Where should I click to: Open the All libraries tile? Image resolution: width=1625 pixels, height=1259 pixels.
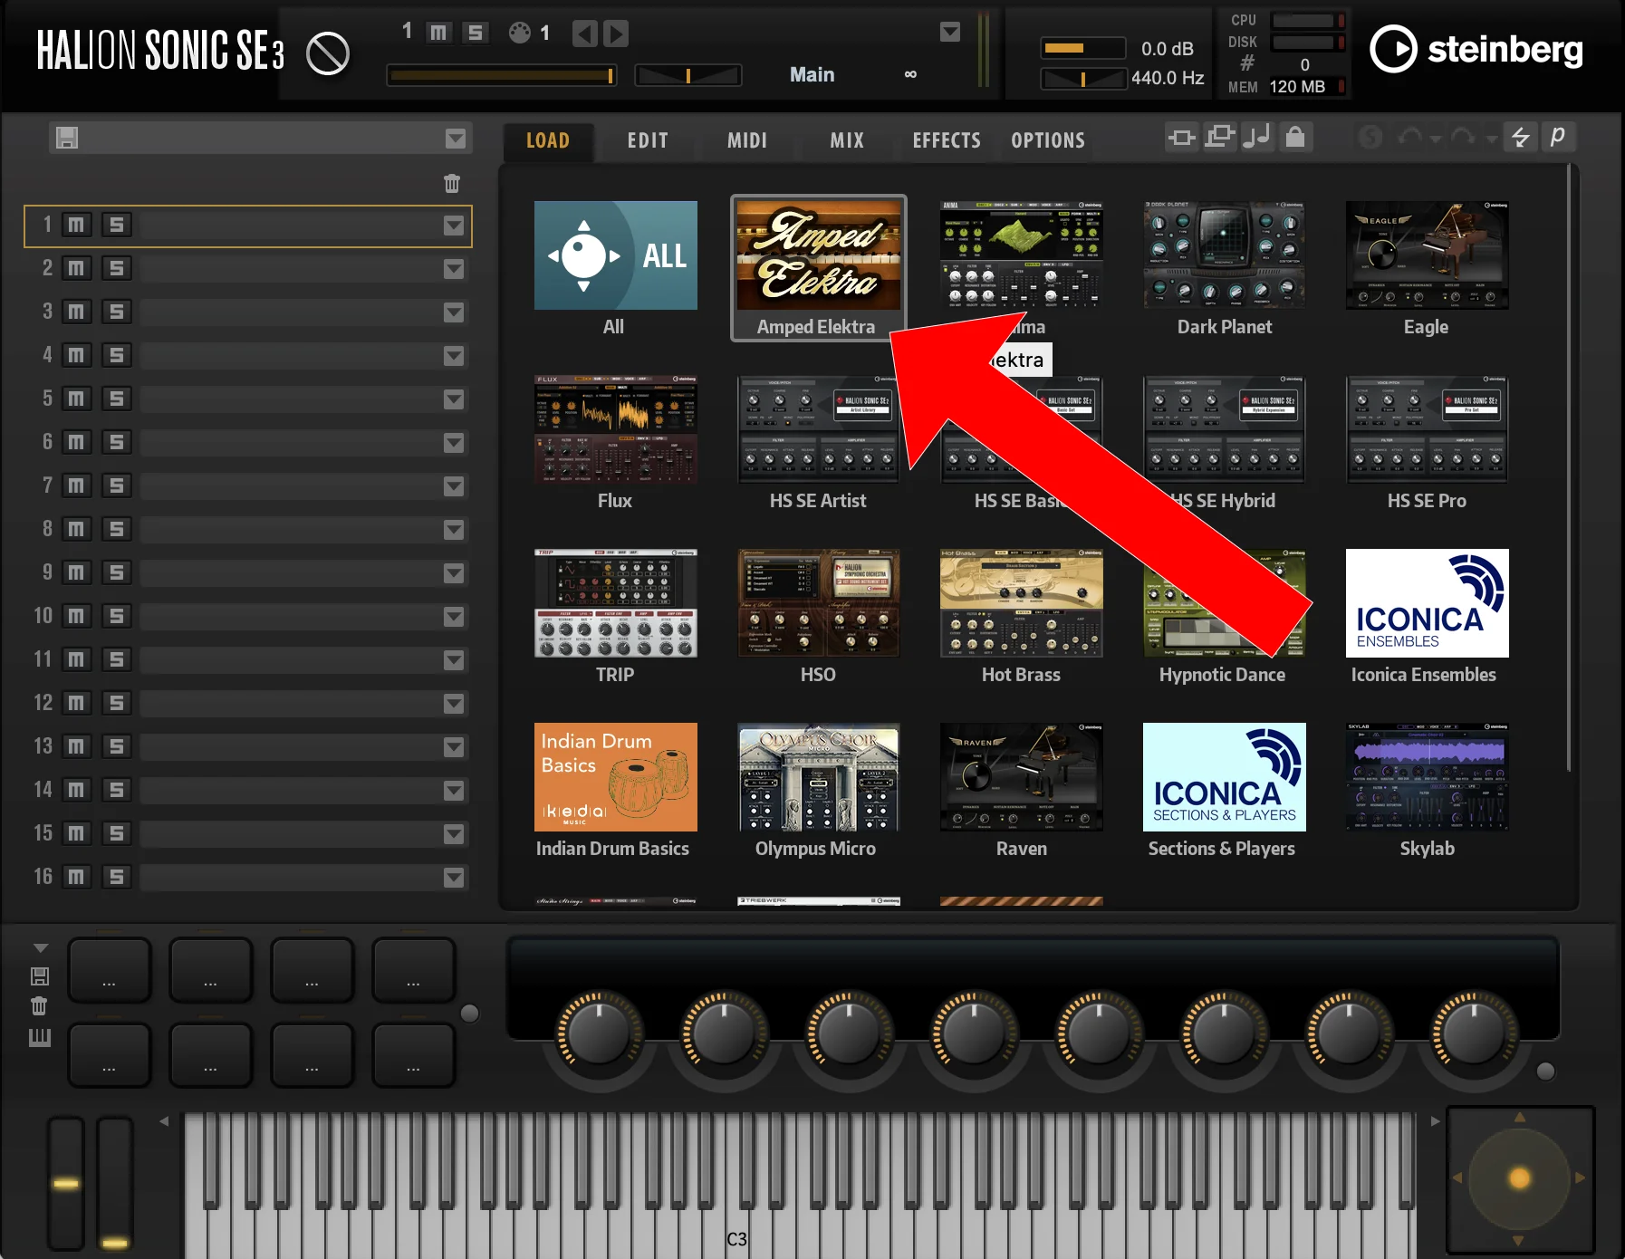coord(615,268)
